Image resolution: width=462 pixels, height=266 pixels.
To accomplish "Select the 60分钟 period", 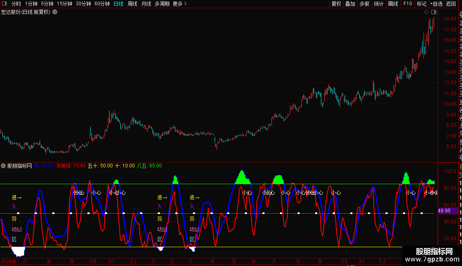I will (102, 4).
